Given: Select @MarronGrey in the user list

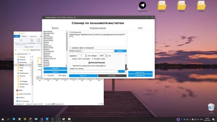Looking at the screenshot, I should [48, 57].
